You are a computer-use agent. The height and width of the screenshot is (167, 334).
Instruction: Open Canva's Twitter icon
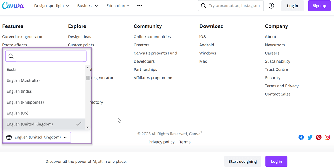pos(310,138)
